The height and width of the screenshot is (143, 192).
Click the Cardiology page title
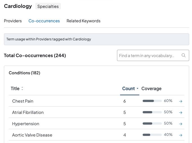point(18,6)
